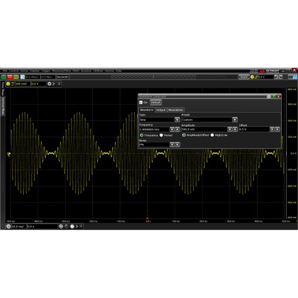This screenshot has width=298, height=298.
Task: Click the rising edge trigger slope icon
Action: (256, 77)
